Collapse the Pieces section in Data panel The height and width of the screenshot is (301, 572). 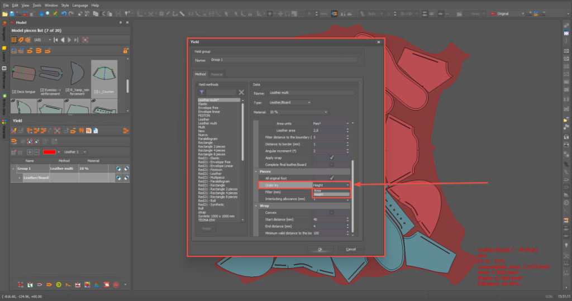tap(255, 171)
